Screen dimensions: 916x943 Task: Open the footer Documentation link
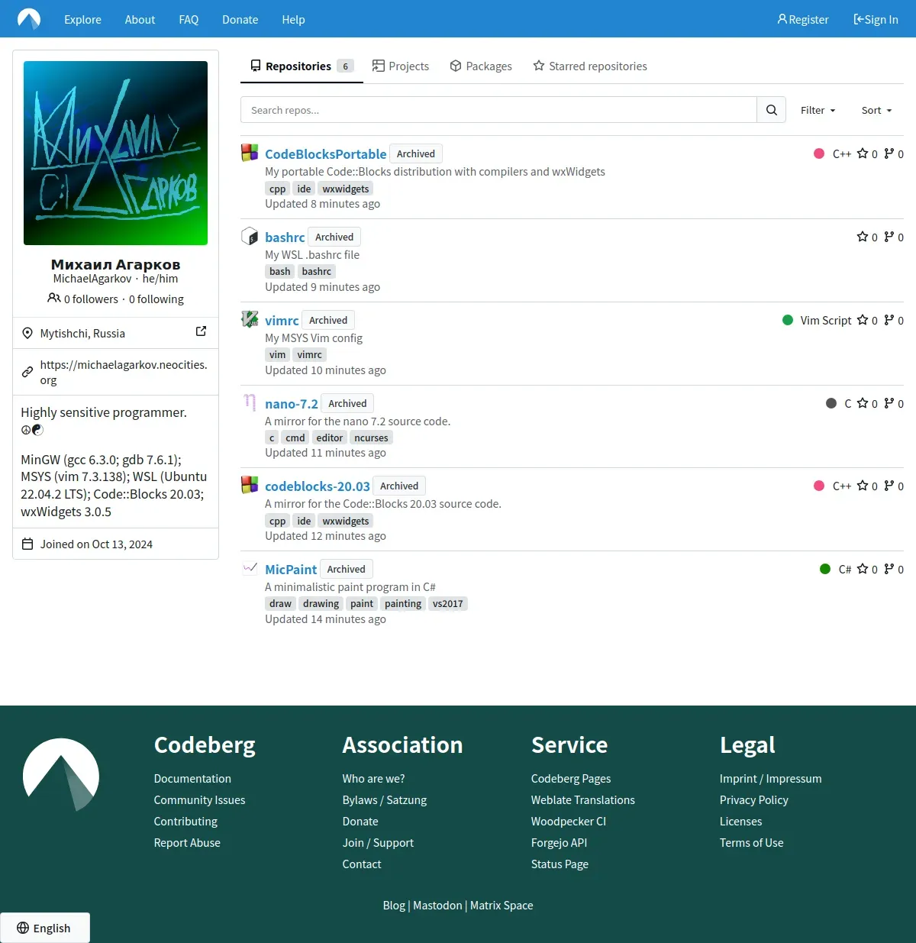pos(192,778)
